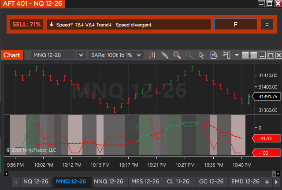282x190 pixels.
Task: Close the AFT 401 window
Action: tap(278, 4)
